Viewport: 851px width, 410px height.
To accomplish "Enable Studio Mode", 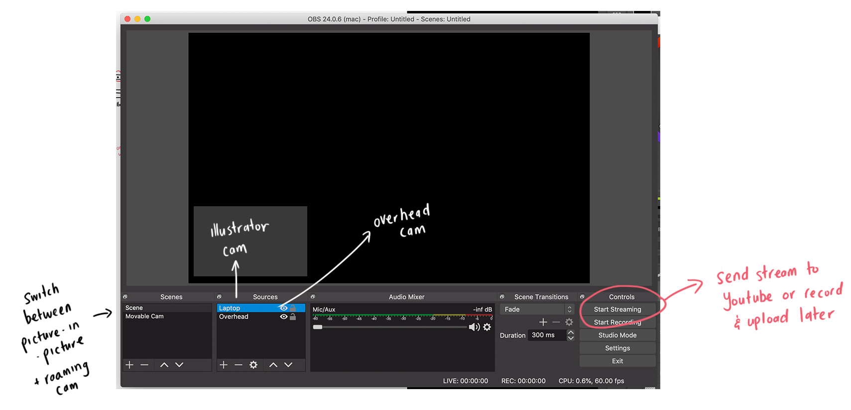I will pos(617,335).
